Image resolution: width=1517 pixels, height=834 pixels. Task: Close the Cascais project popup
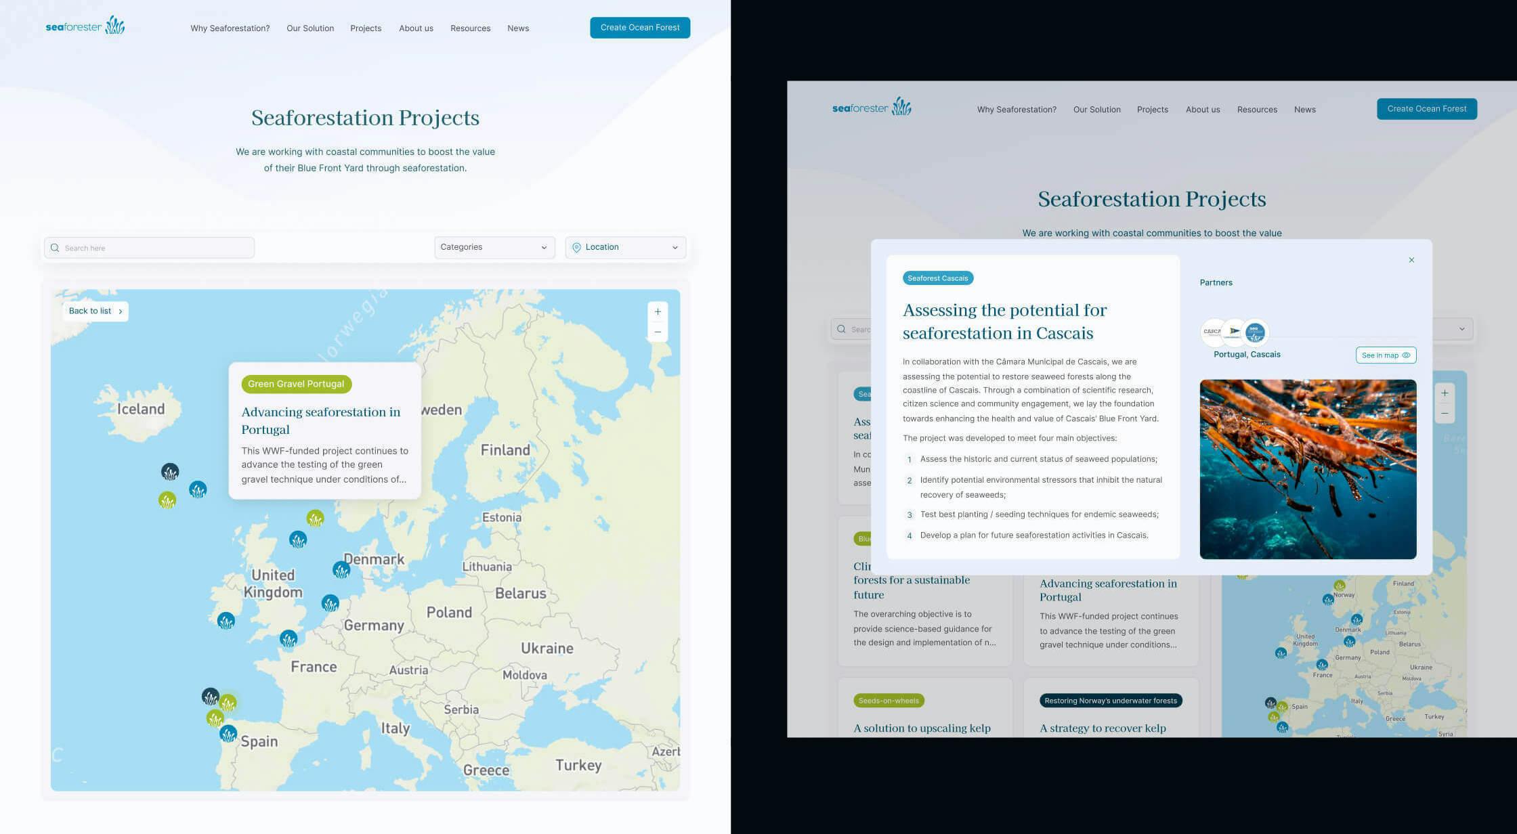pos(1411,260)
